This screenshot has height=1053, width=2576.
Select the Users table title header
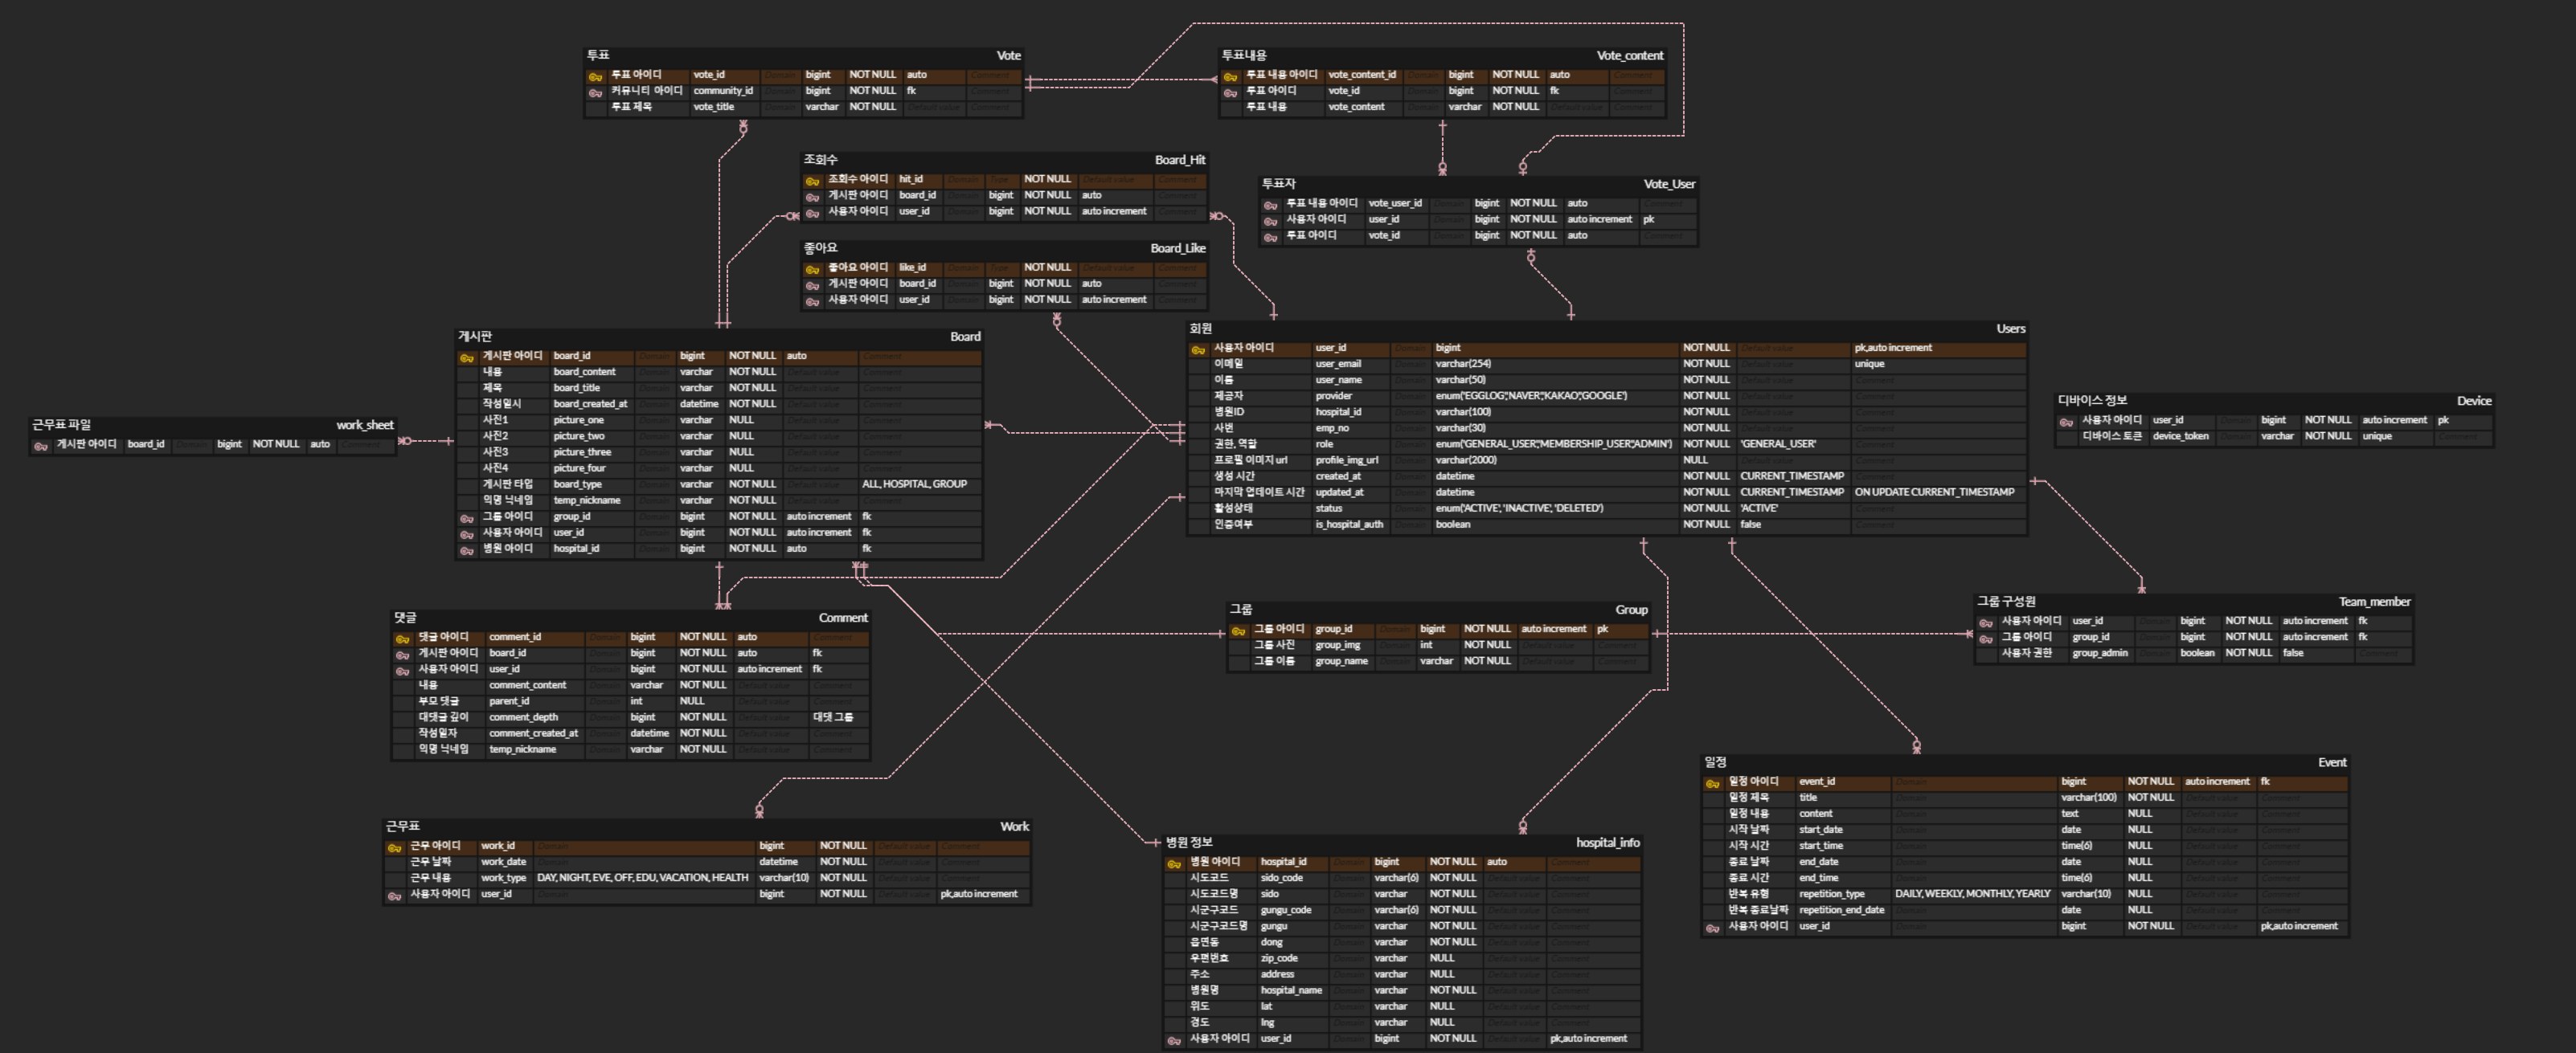pos(2010,329)
